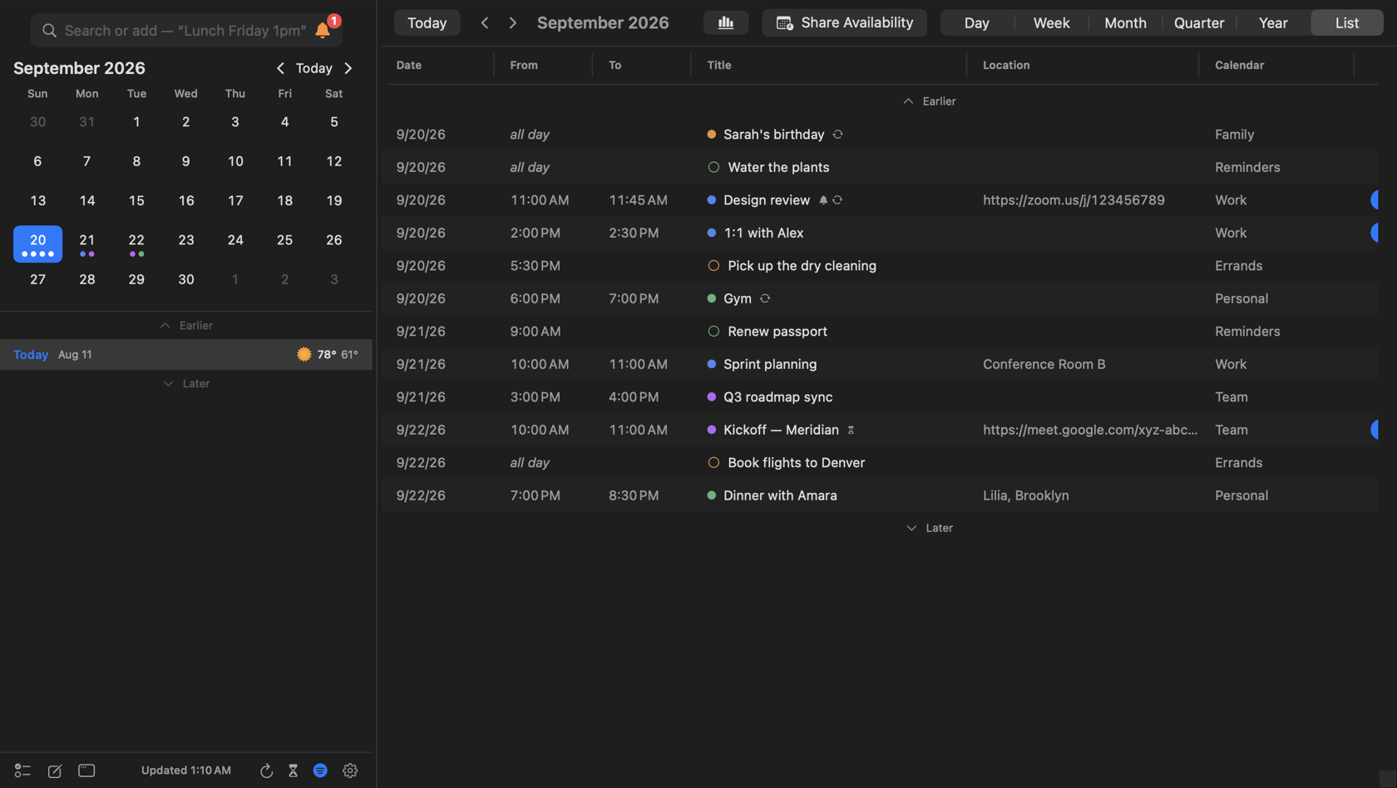The height and width of the screenshot is (788, 1397).
Task: Tick the Book flights to Denver reminder
Action: click(713, 462)
